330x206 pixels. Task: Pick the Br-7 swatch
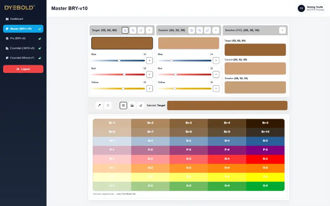(150, 132)
